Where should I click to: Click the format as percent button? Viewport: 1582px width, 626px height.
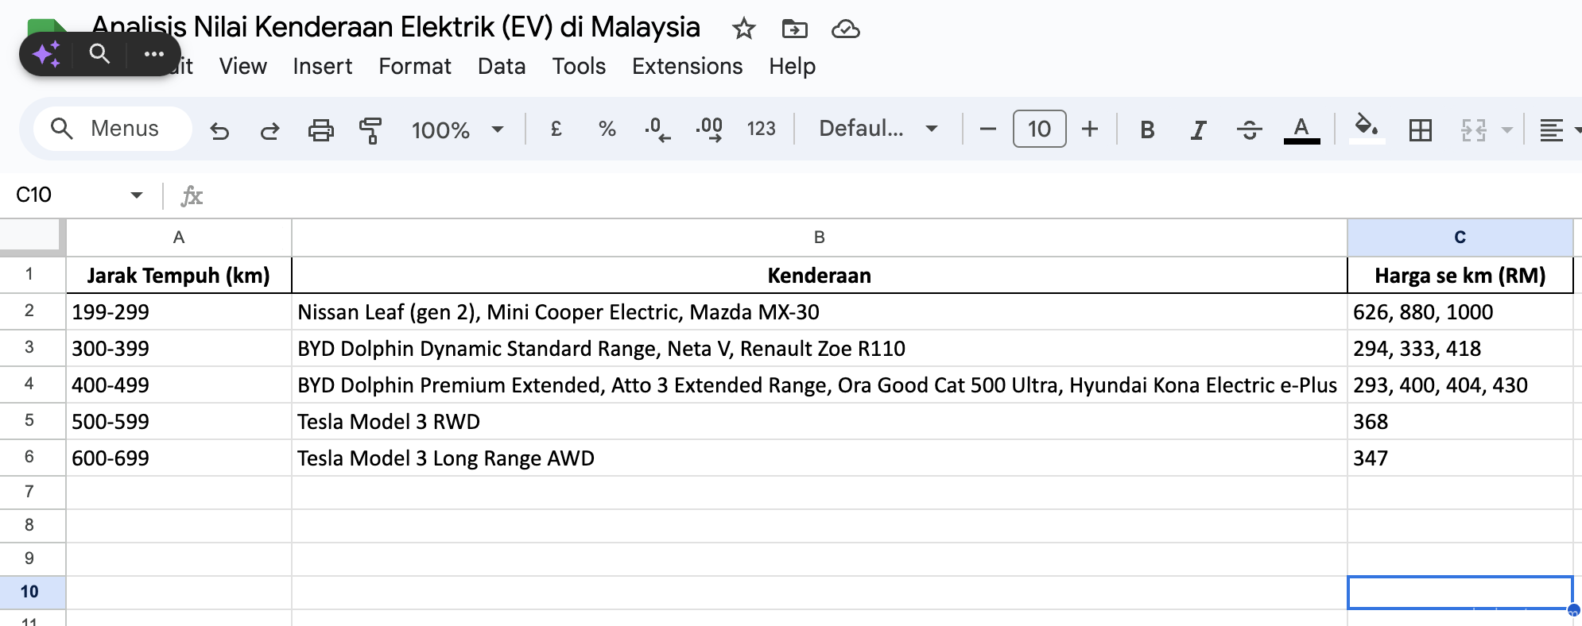pos(607,129)
